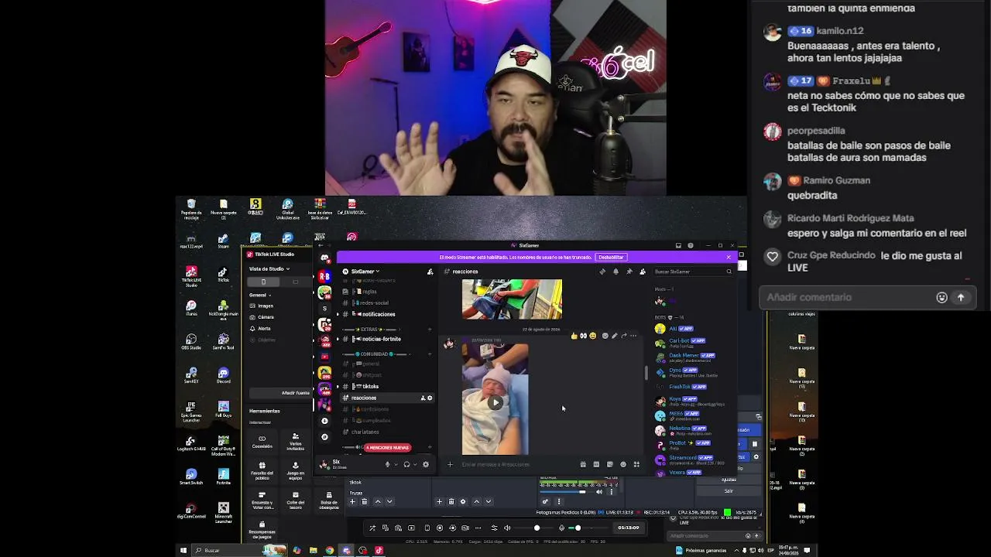Collapse the EXTRAS category

374,330
